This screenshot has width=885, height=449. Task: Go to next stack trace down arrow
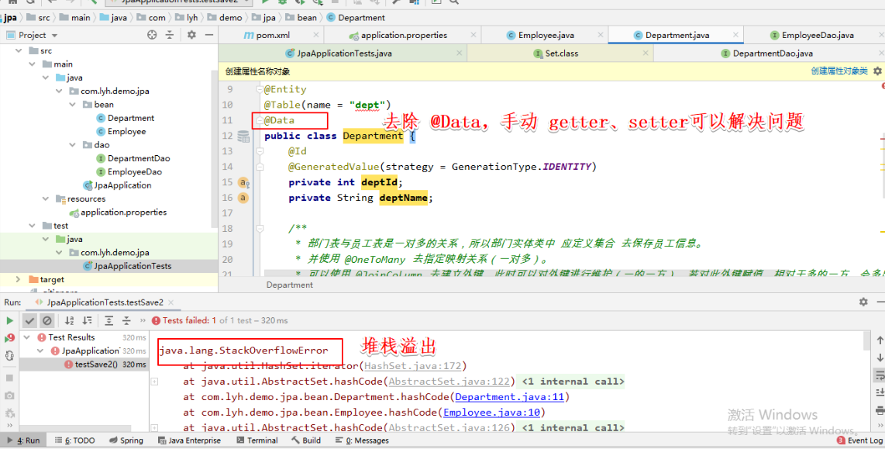[880, 357]
